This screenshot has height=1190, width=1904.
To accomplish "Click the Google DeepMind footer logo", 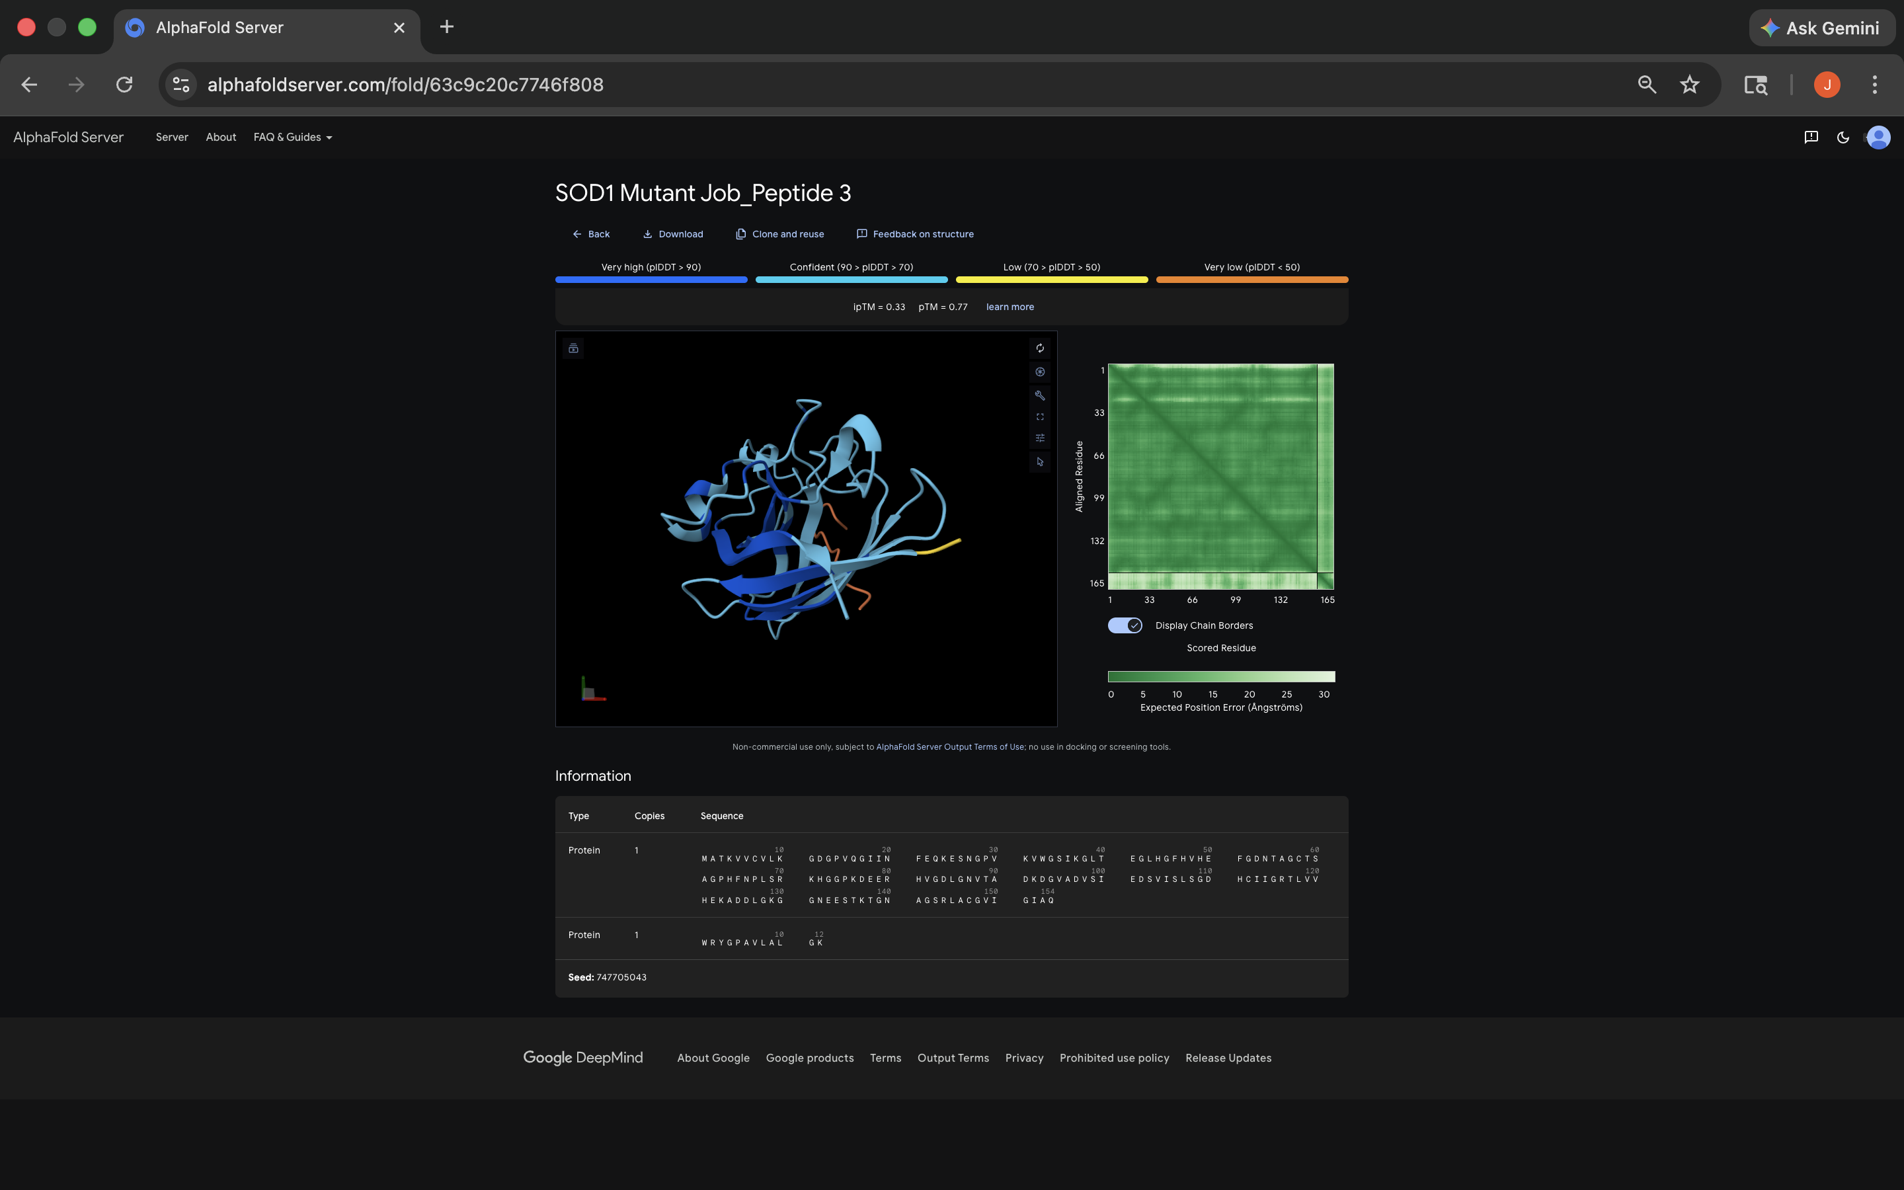I will 583,1058.
